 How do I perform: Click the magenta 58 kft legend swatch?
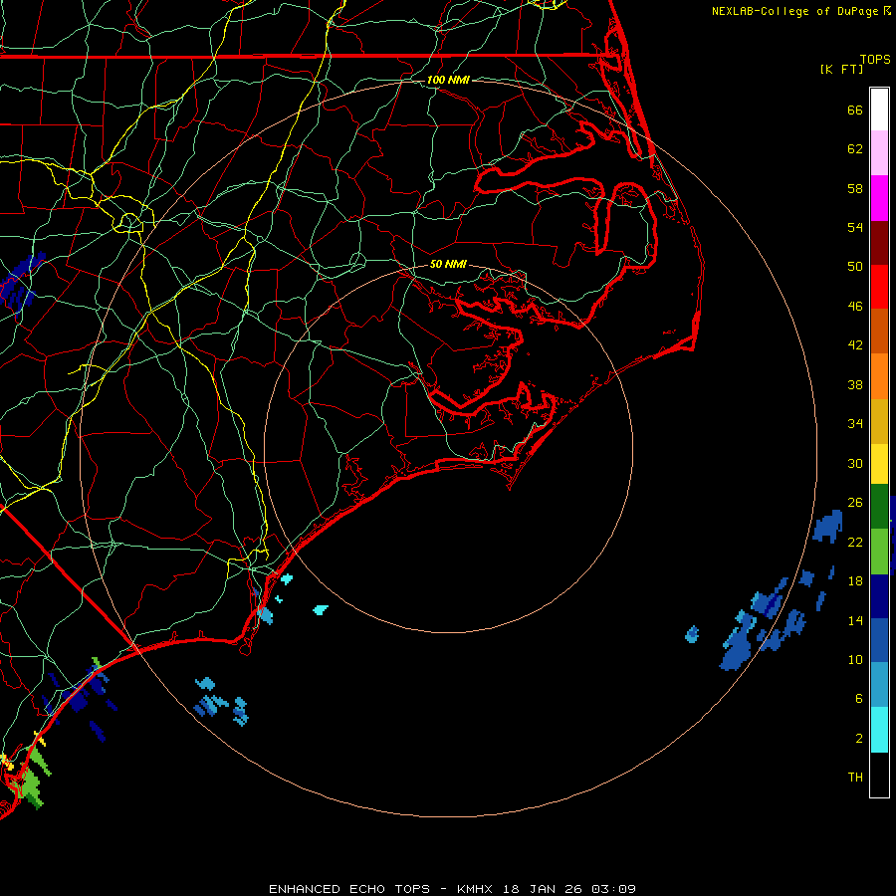pos(879,198)
